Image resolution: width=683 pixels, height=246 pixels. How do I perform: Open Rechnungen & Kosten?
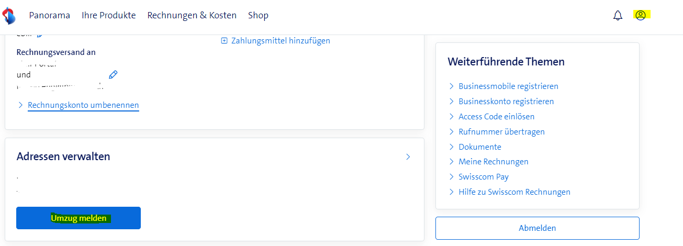192,16
